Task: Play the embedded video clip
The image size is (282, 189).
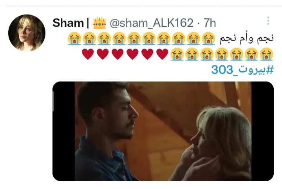Action: pyautogui.click(x=163, y=131)
